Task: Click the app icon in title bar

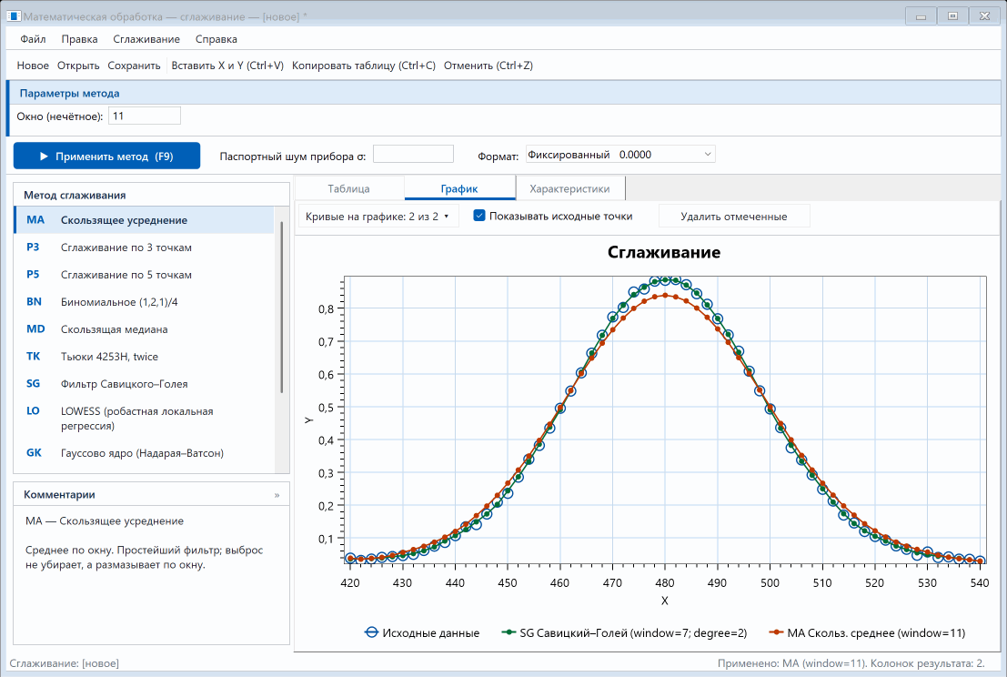Action: [x=13, y=16]
